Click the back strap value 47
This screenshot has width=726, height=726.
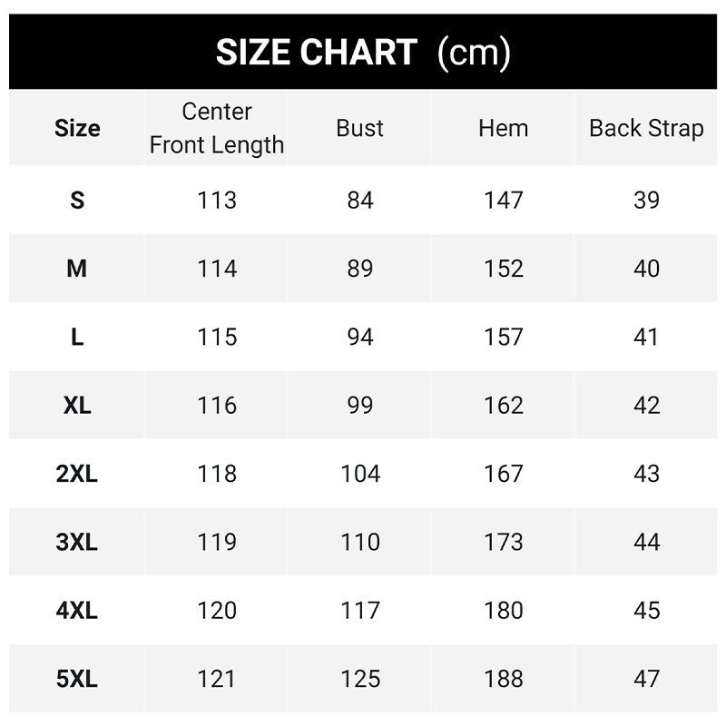click(646, 679)
